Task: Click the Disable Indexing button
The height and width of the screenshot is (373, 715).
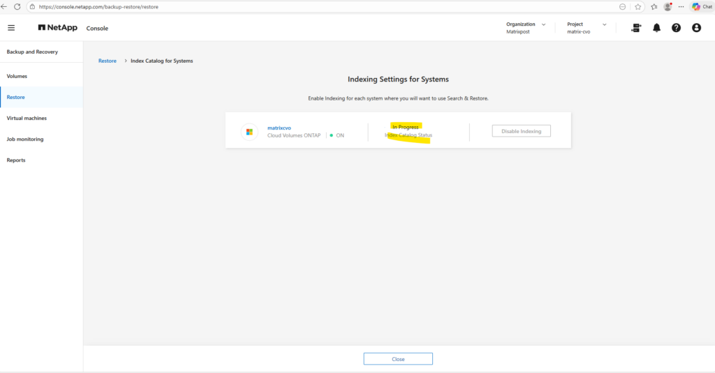Action: tap(521, 131)
